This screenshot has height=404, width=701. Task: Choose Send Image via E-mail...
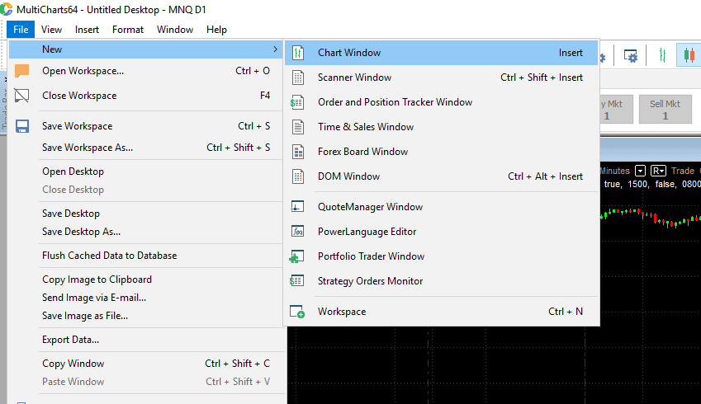[146, 298]
